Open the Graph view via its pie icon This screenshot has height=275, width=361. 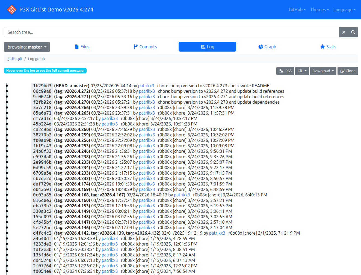coord(260,47)
